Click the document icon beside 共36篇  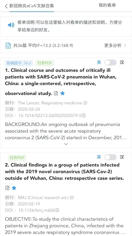pos(8,45)
